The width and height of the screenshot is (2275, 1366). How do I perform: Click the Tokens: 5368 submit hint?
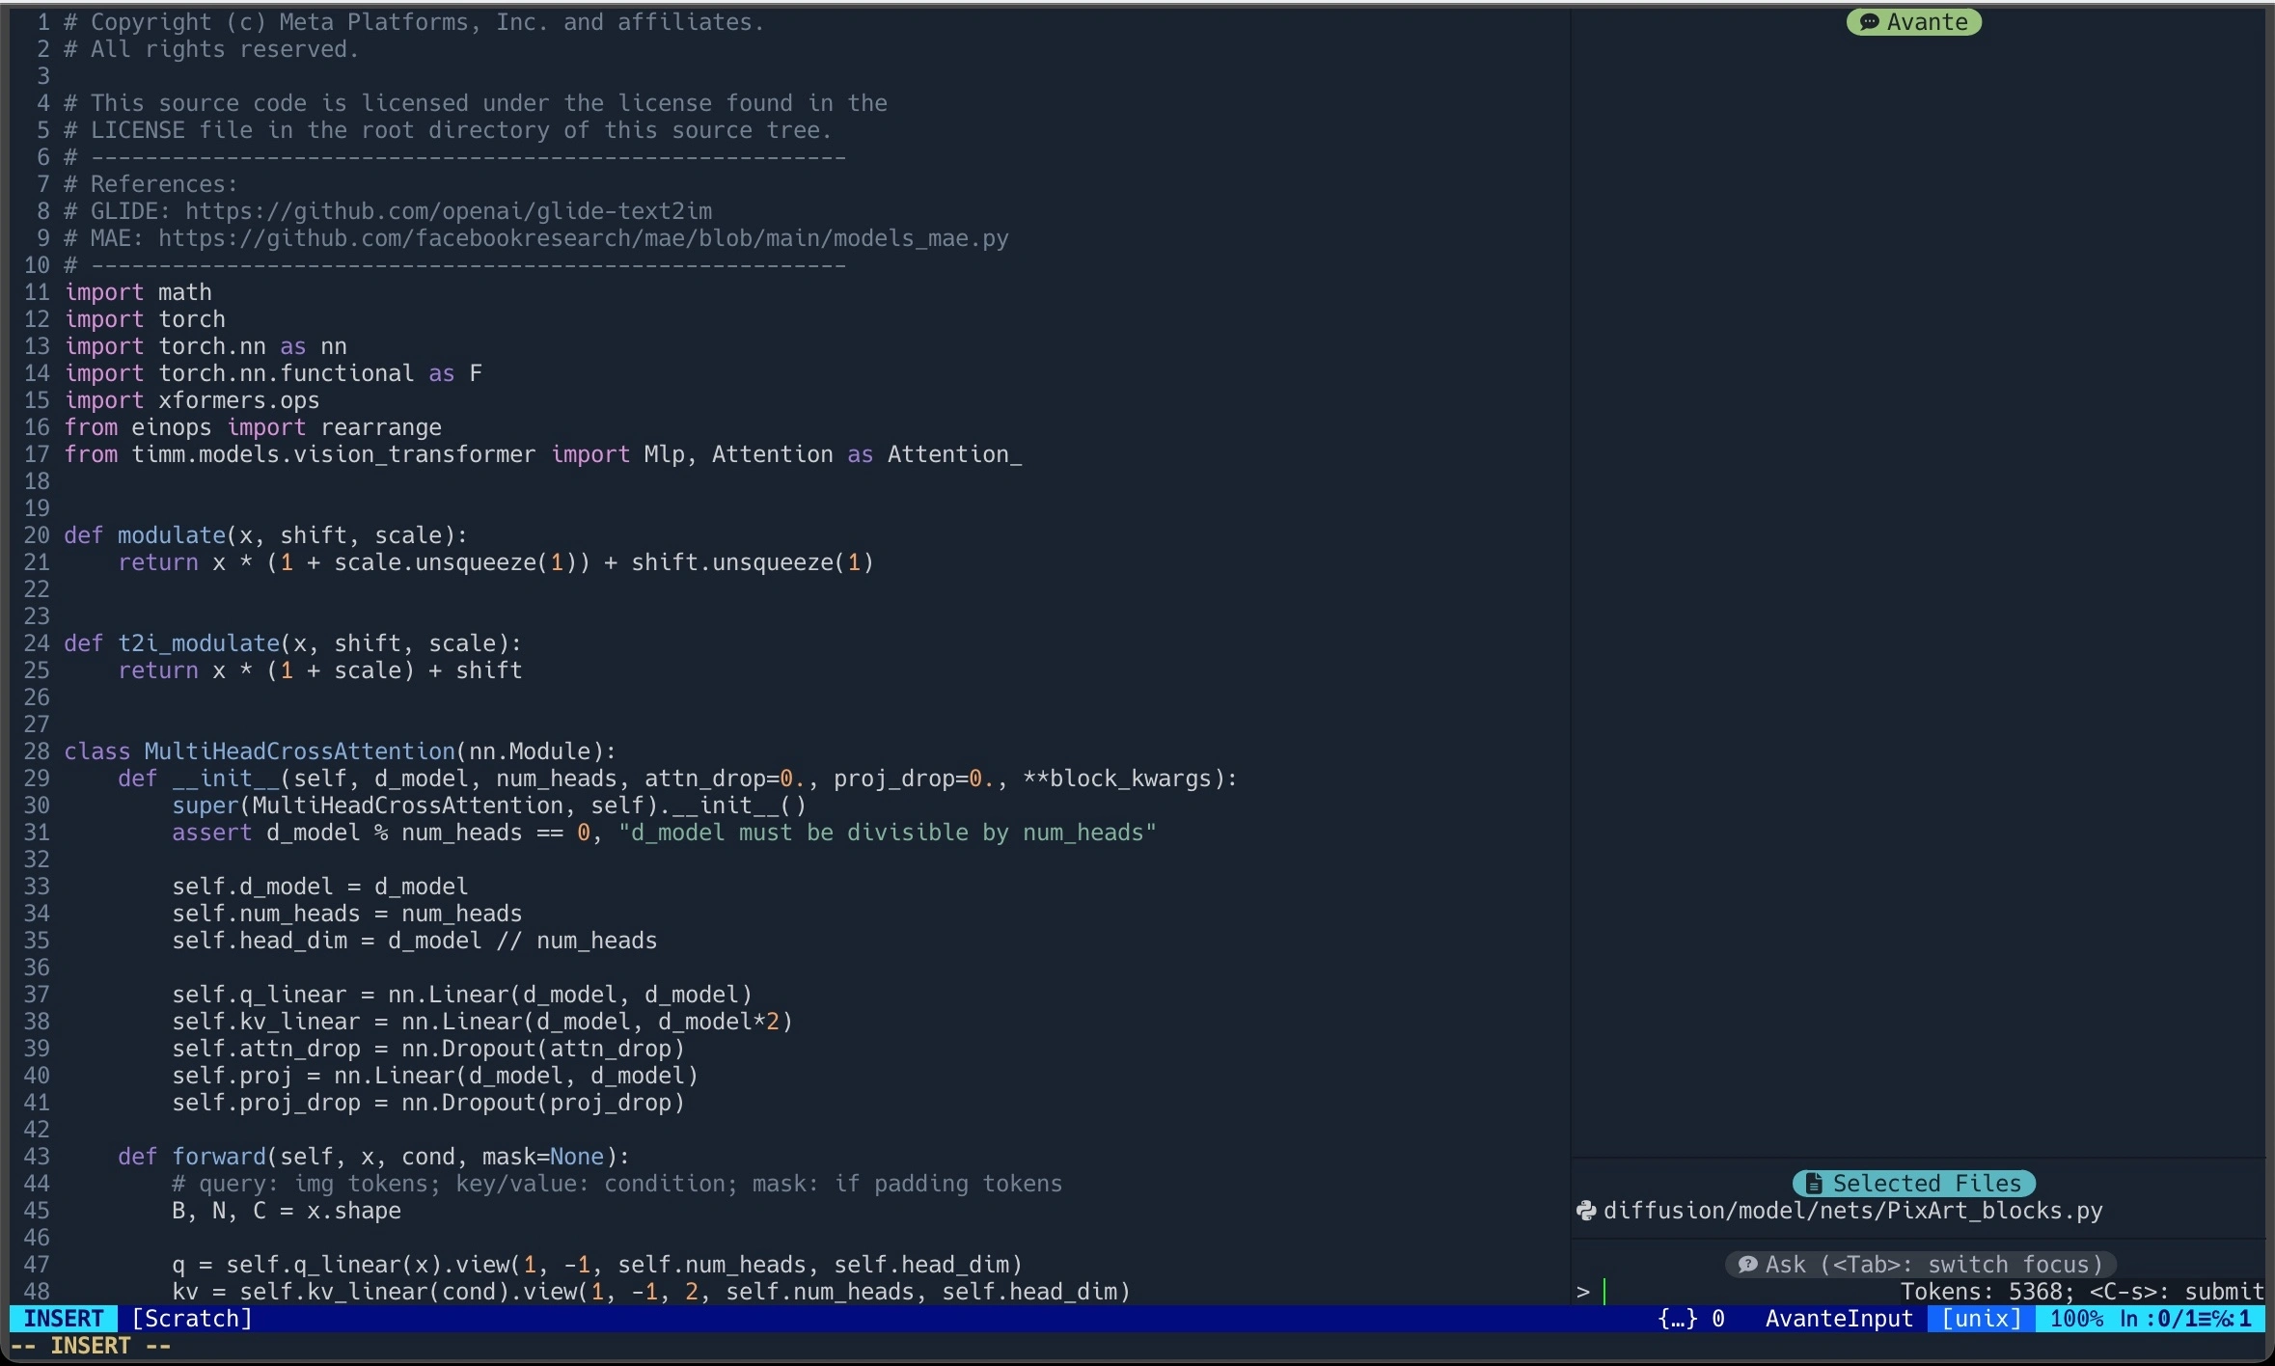(x=2081, y=1292)
